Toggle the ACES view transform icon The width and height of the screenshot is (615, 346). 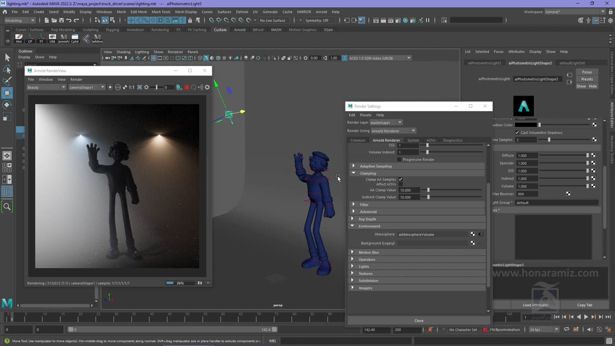tap(344, 58)
